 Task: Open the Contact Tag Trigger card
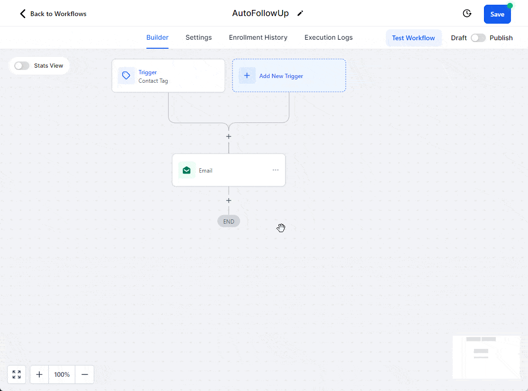169,76
